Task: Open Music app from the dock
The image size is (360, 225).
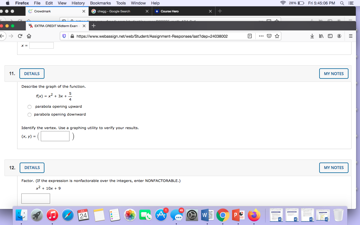Action: tap(53, 215)
